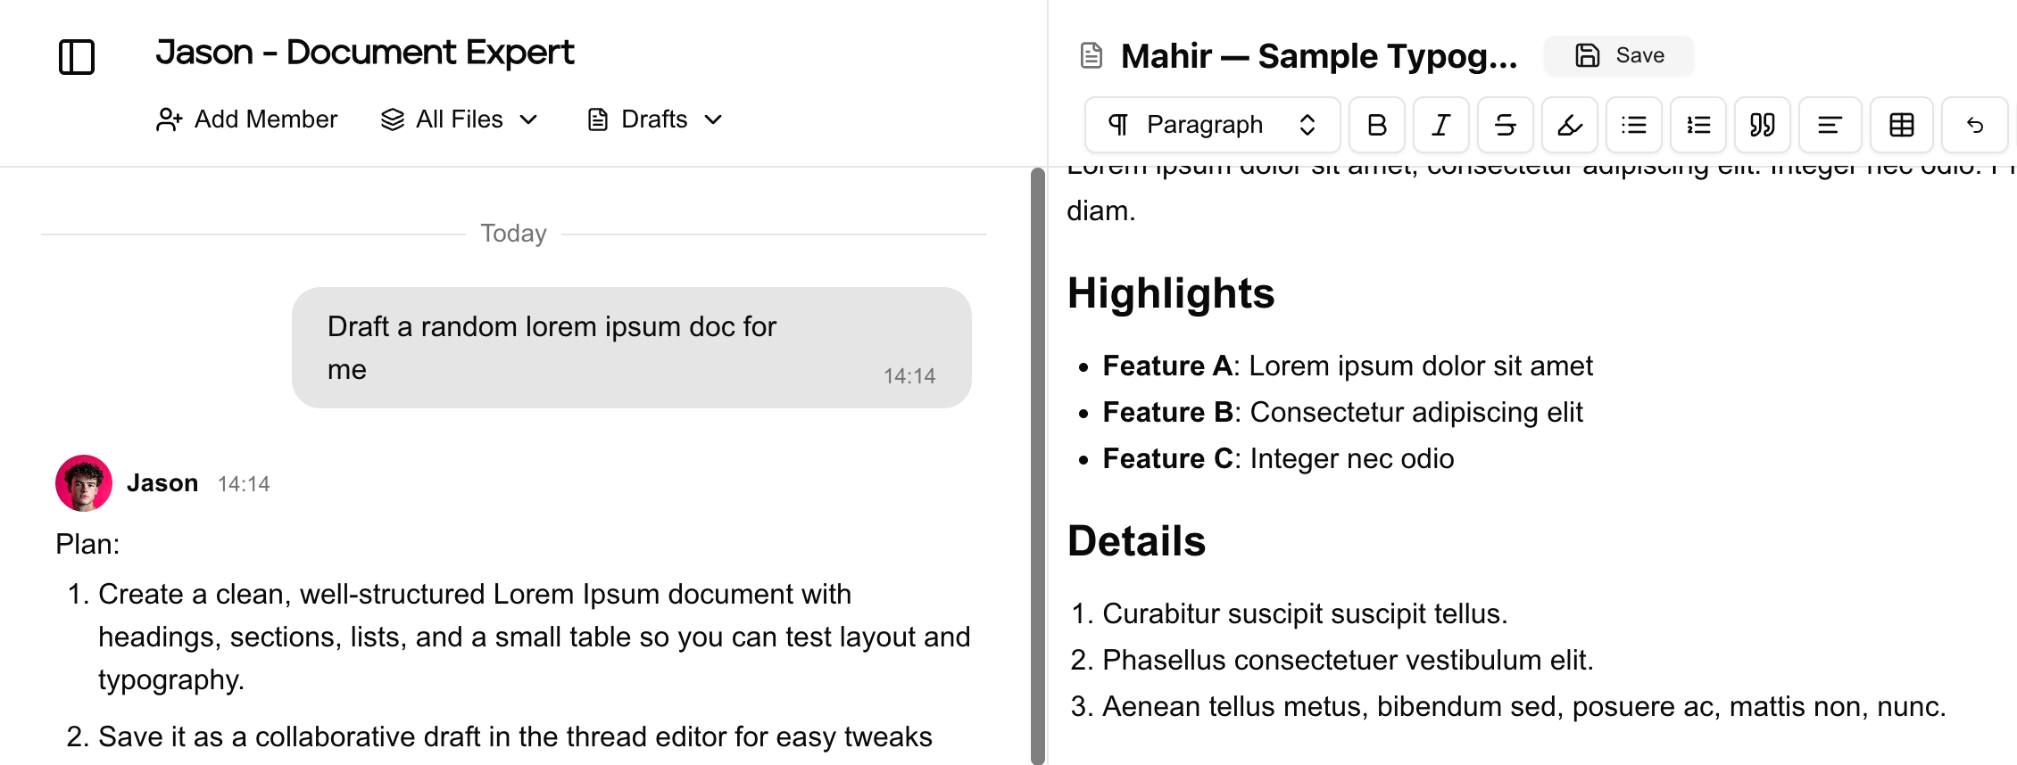Open the Paragraph style dropdown
This screenshot has width=2017, height=765.
[1212, 125]
